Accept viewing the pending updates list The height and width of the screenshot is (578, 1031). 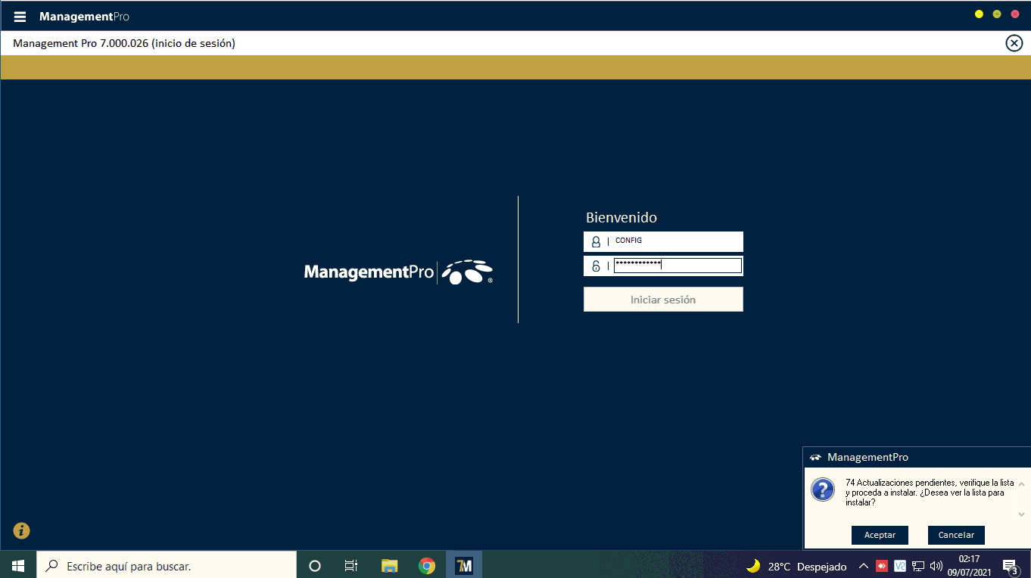click(880, 535)
